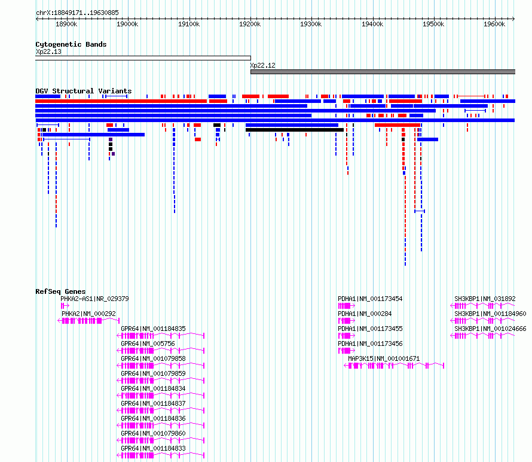The width and height of the screenshot is (532, 462).
Task: Open GPR64|NM_001079859 transcript label
Action: click(154, 373)
